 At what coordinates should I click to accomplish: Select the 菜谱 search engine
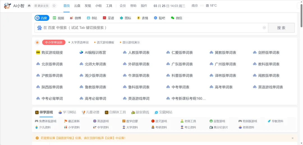point(108,18)
